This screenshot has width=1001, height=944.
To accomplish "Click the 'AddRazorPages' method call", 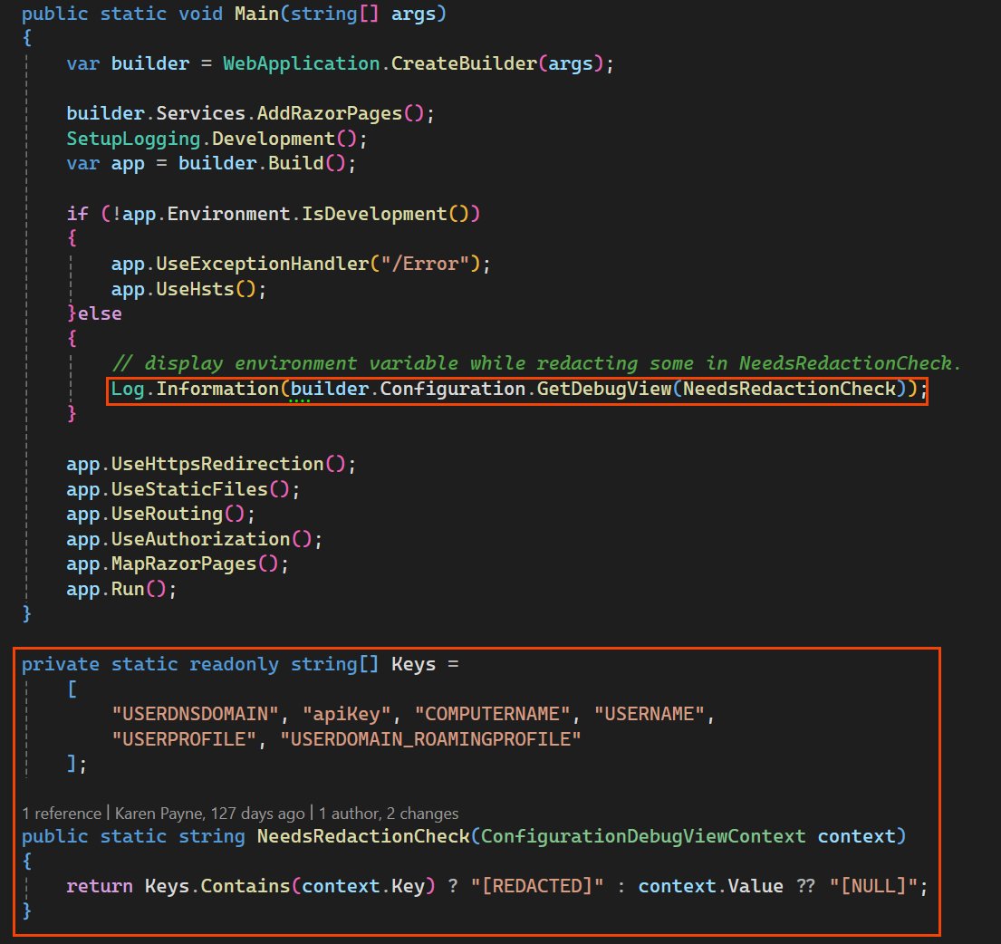I will coord(330,113).
